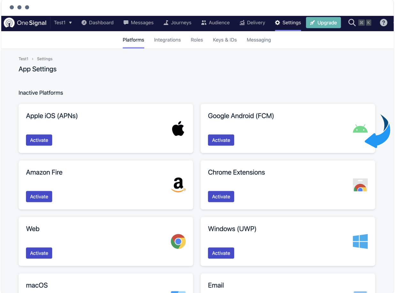
Task: Activate the Apple iOS (APNs) platform
Action: (x=39, y=140)
